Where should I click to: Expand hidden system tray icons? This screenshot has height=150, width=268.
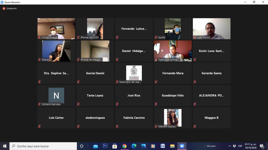pos(230,146)
